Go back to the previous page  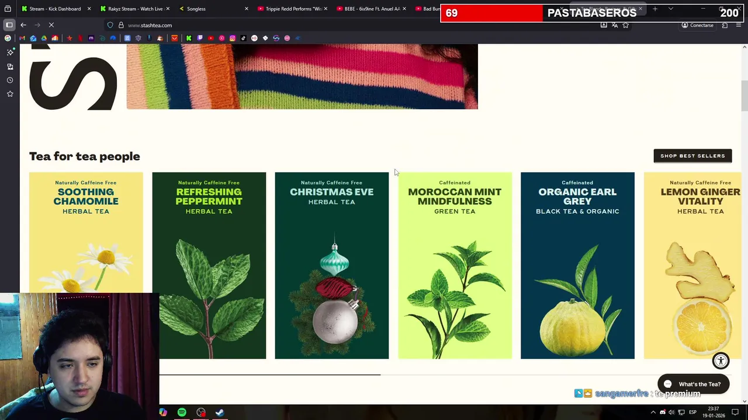point(23,25)
